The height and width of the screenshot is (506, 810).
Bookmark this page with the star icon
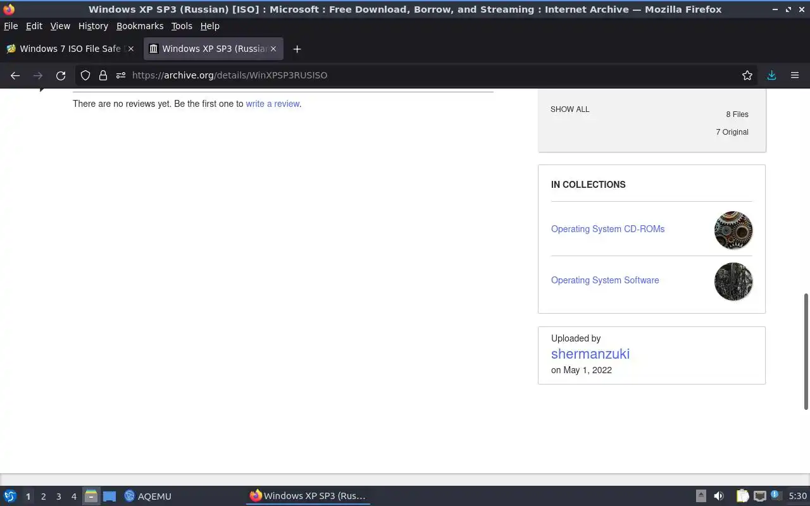click(x=747, y=75)
